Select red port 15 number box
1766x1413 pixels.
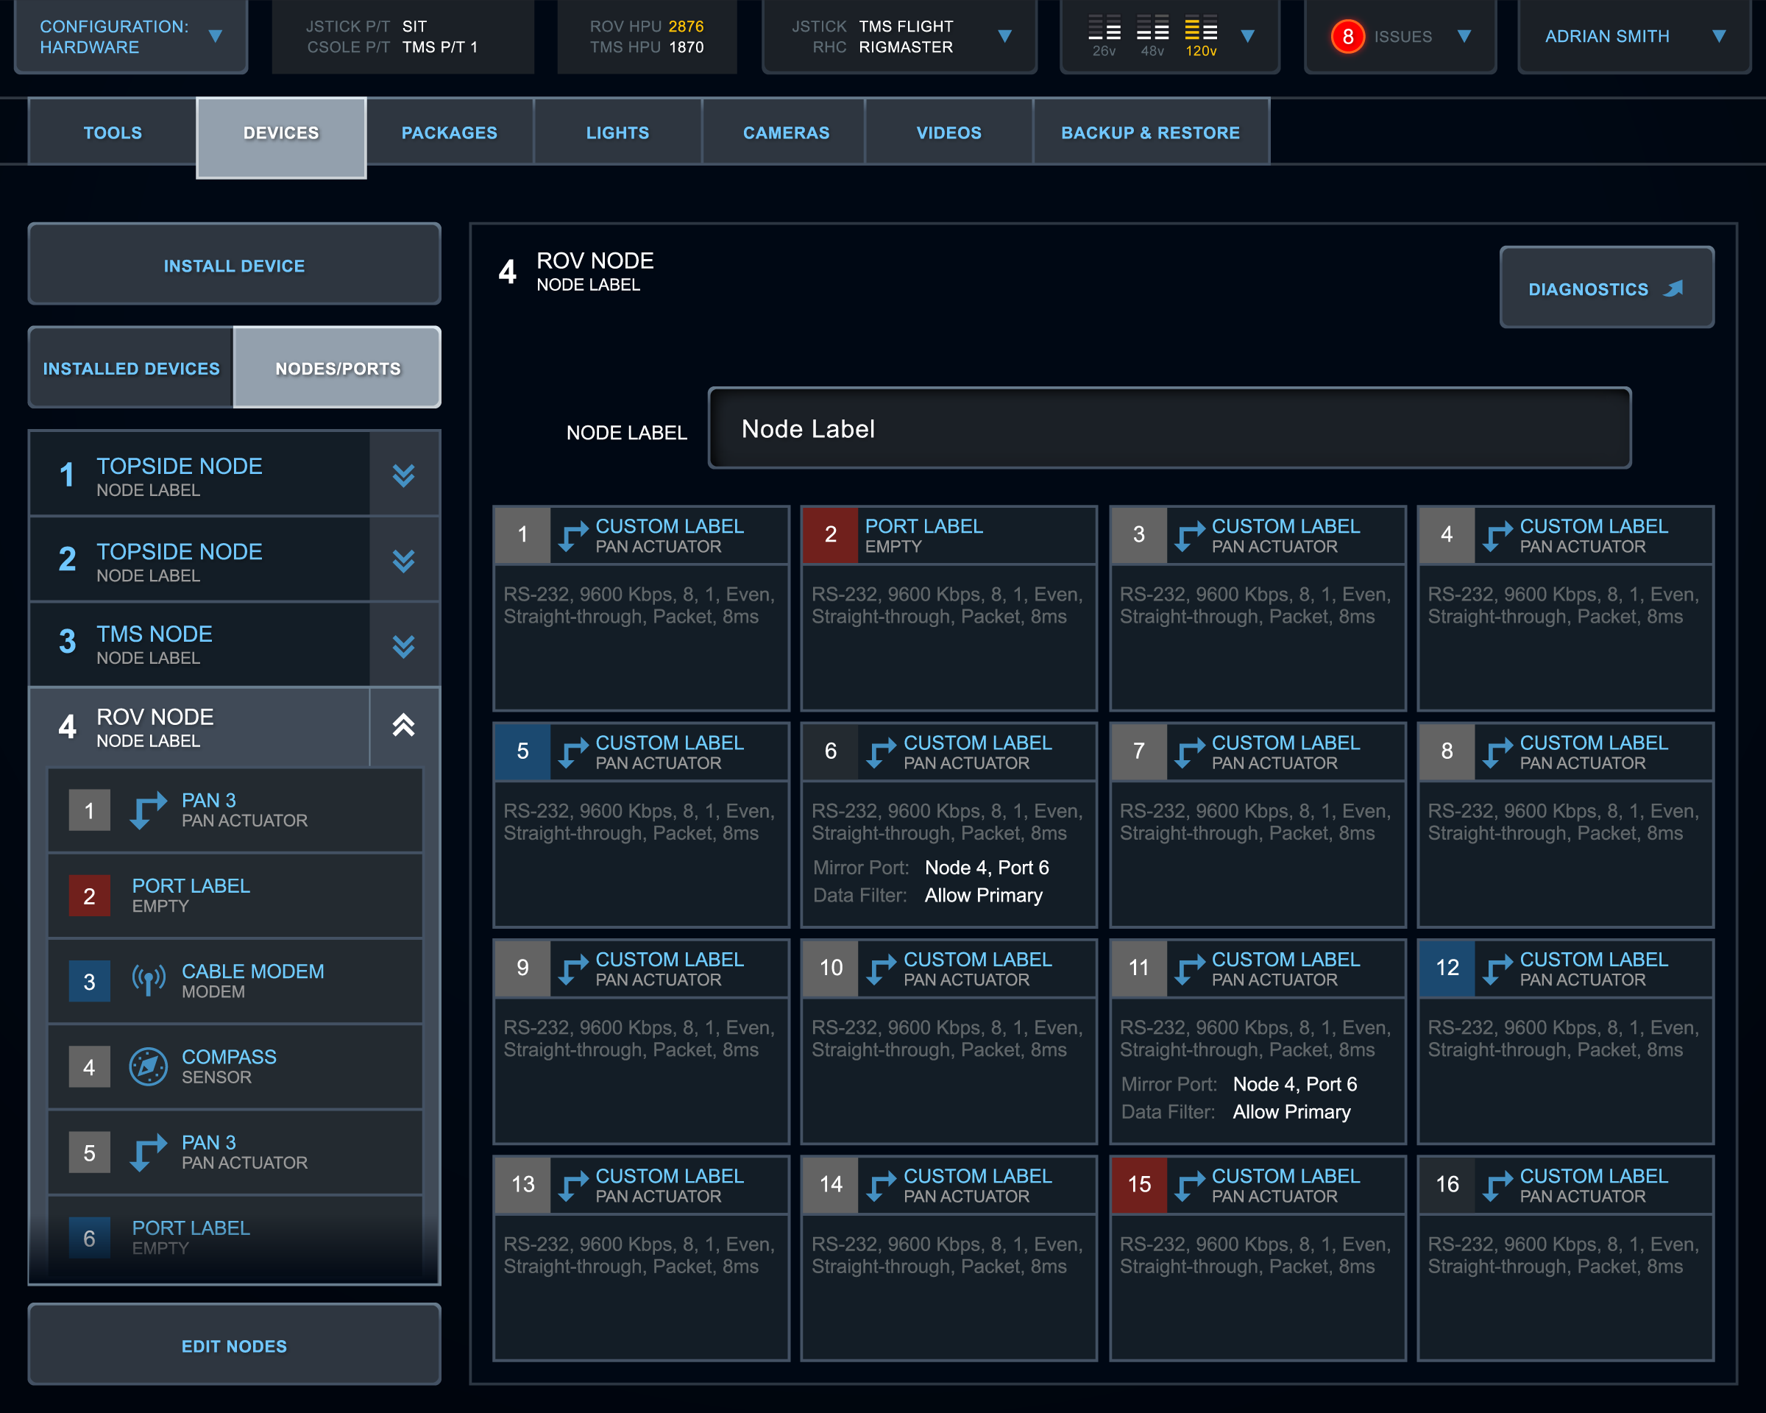click(1138, 1184)
